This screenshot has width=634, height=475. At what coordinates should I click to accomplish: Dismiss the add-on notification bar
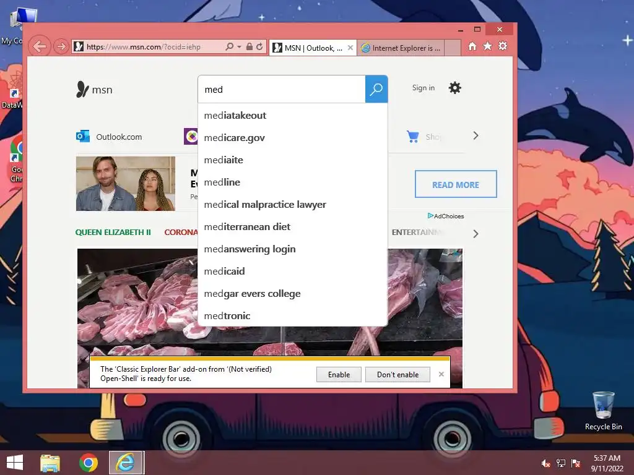point(441,374)
